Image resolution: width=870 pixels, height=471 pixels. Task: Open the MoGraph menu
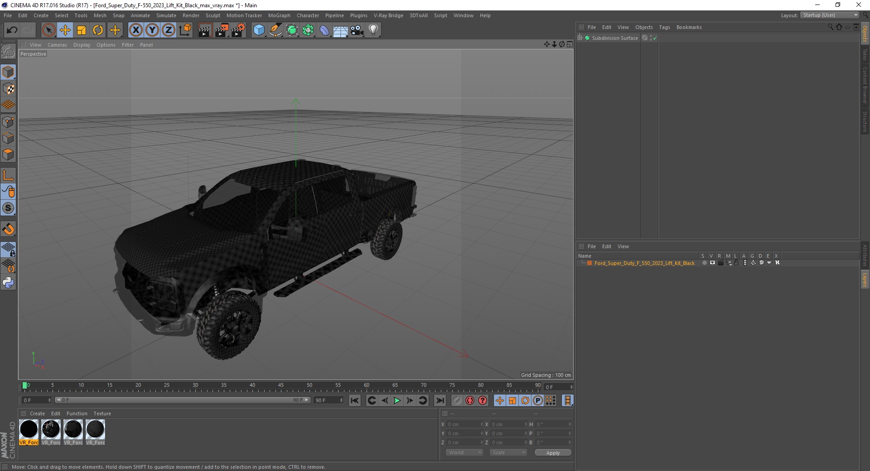coord(279,15)
